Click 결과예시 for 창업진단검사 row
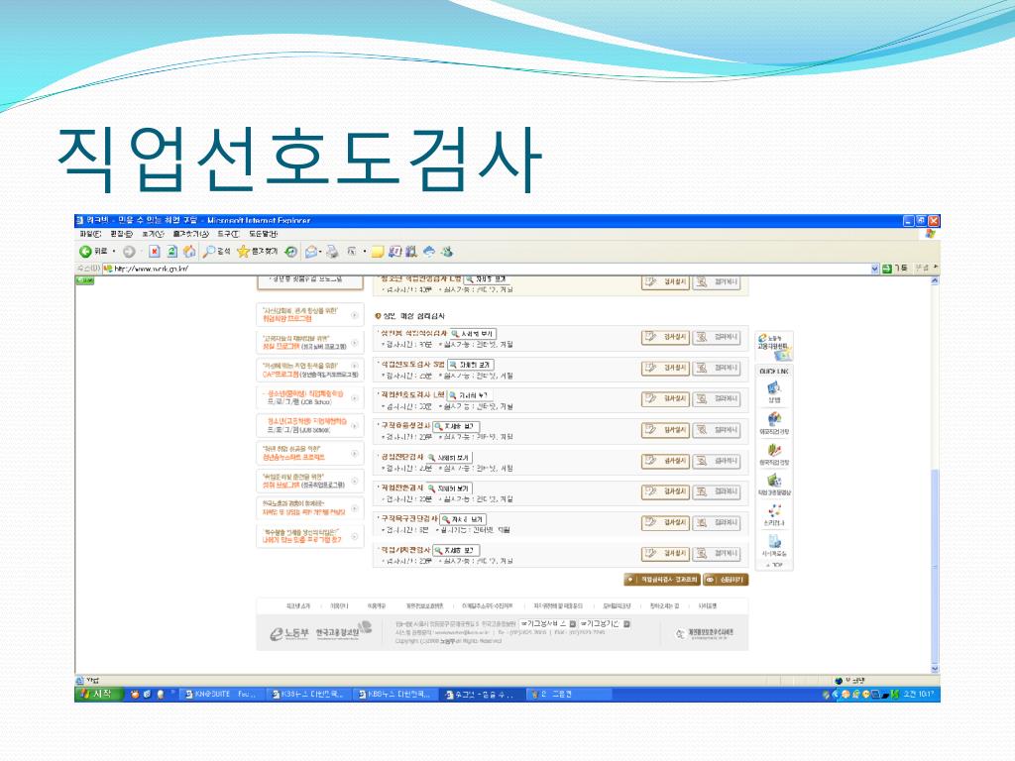This screenshot has height=761, width=1015. [x=717, y=461]
